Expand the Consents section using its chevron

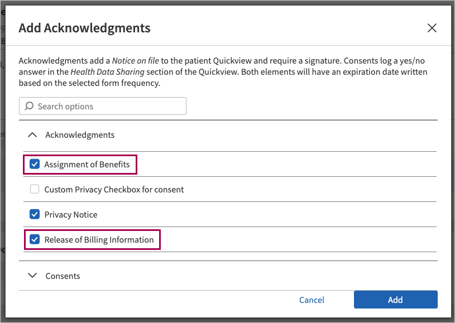tap(32, 276)
